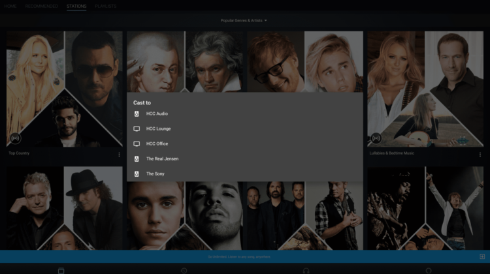Switch to the Home tab
The width and height of the screenshot is (490, 274).
(x=10, y=6)
